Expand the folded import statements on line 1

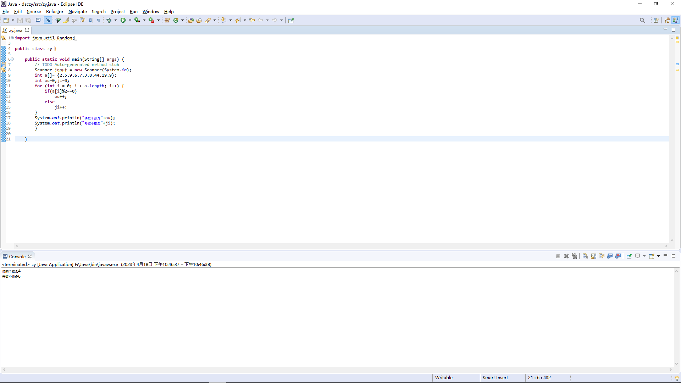point(12,38)
